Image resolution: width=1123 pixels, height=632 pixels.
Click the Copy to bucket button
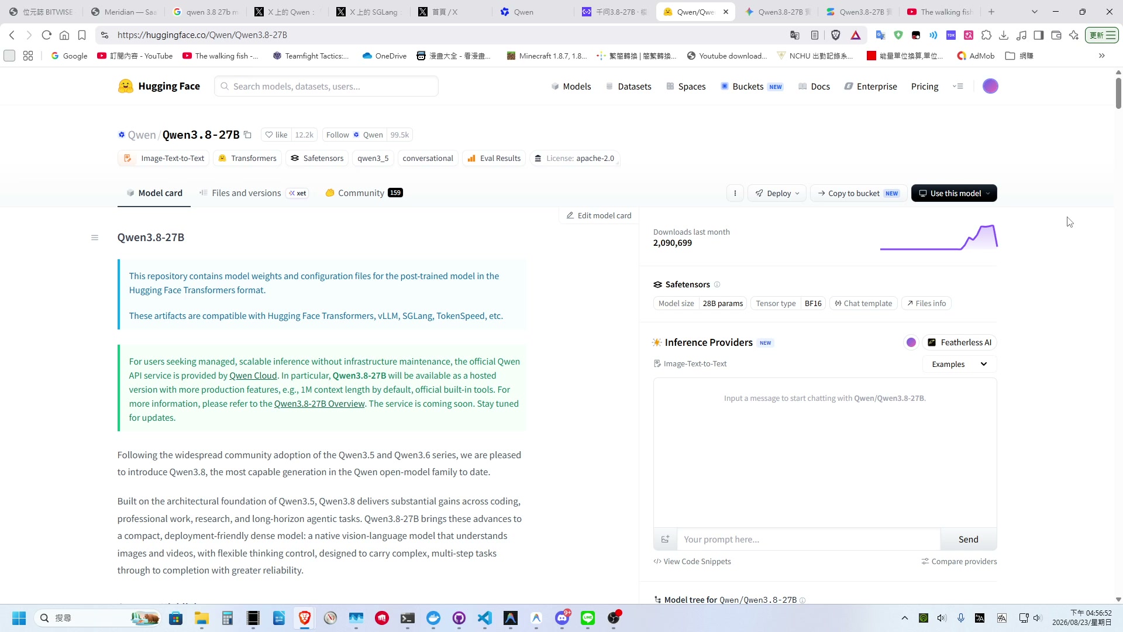click(859, 193)
